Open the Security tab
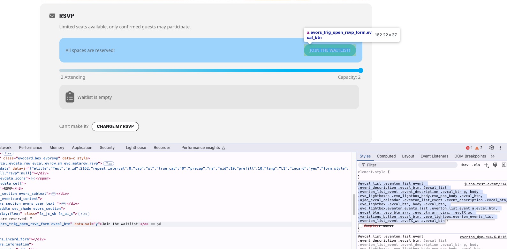 click(107, 148)
